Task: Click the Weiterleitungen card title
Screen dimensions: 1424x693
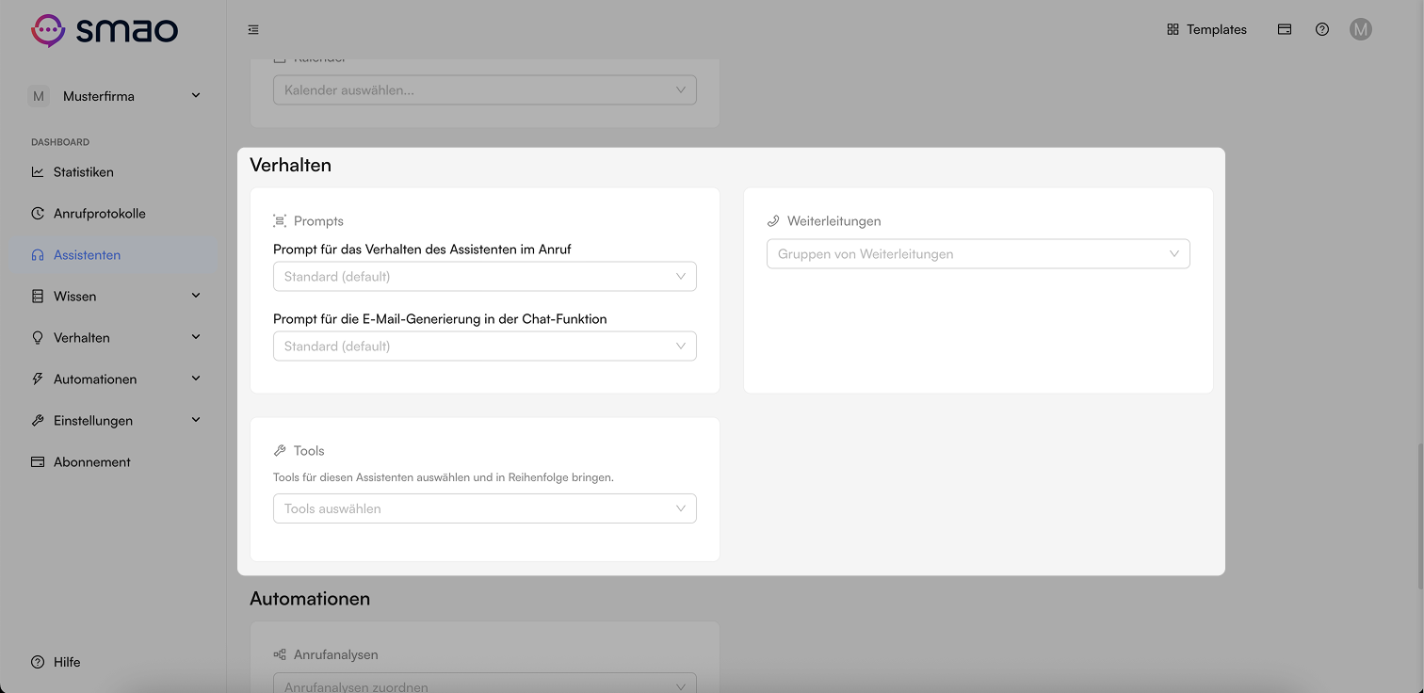Action: pyautogui.click(x=834, y=221)
